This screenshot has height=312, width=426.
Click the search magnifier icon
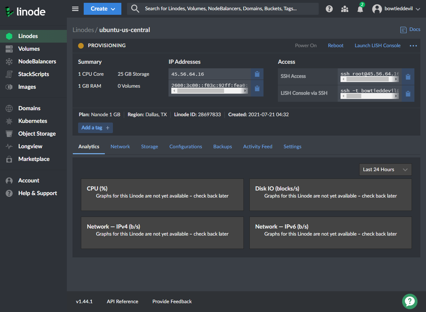click(135, 9)
